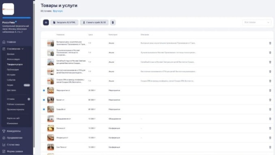
Task: Delete the Свадьба от row
Action: (270, 109)
